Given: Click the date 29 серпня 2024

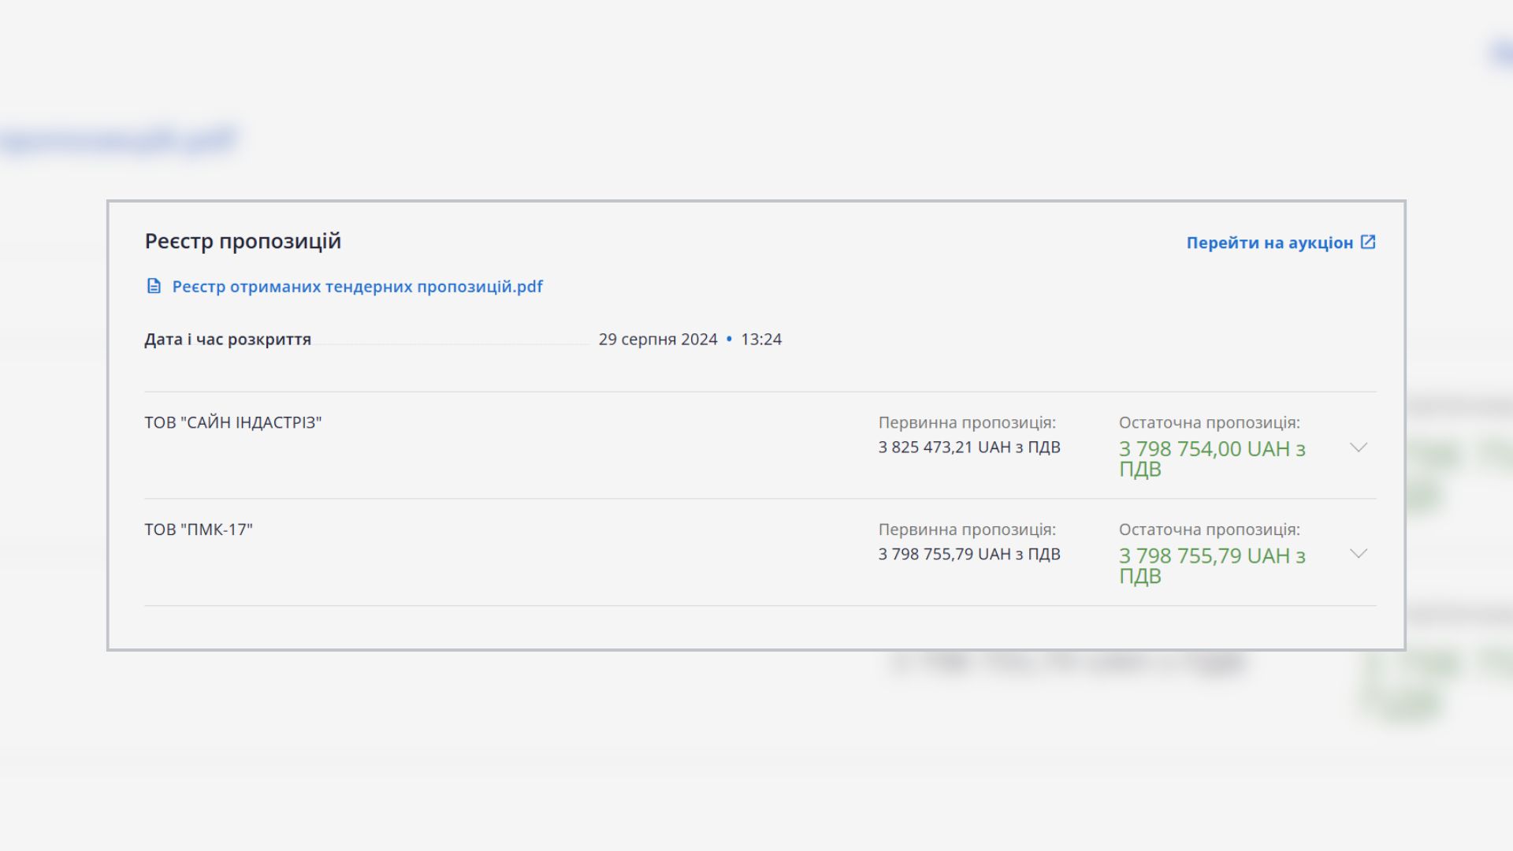Looking at the screenshot, I should (658, 340).
